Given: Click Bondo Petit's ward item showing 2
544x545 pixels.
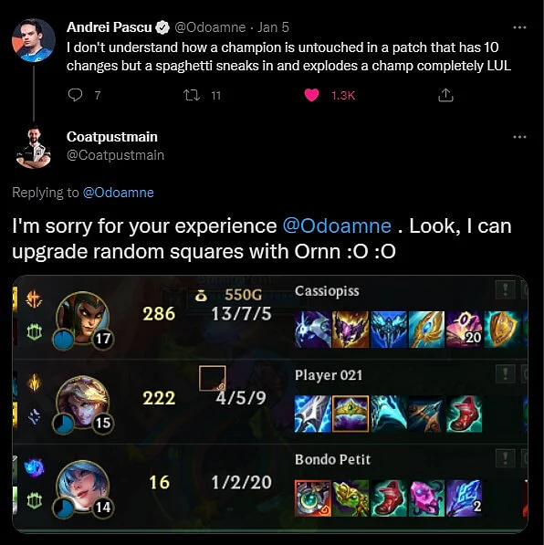Looking at the screenshot, I should pyautogui.click(x=464, y=498).
